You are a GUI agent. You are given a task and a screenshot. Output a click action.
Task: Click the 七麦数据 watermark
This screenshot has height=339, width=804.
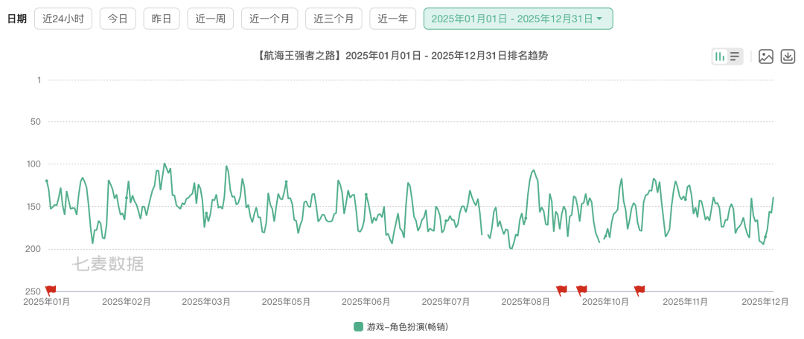pyautogui.click(x=108, y=263)
